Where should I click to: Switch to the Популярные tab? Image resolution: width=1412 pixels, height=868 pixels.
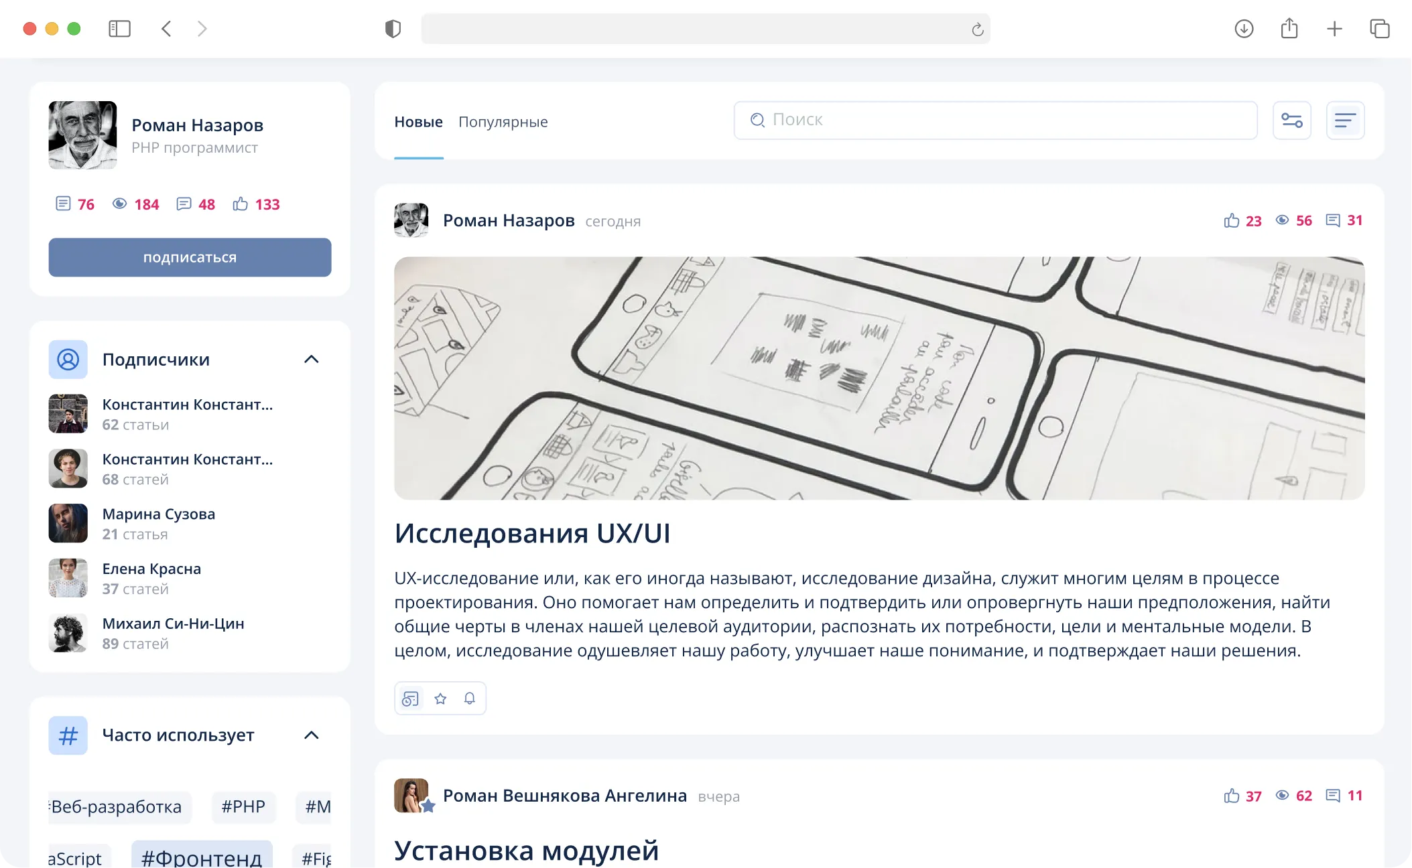[x=503, y=122]
